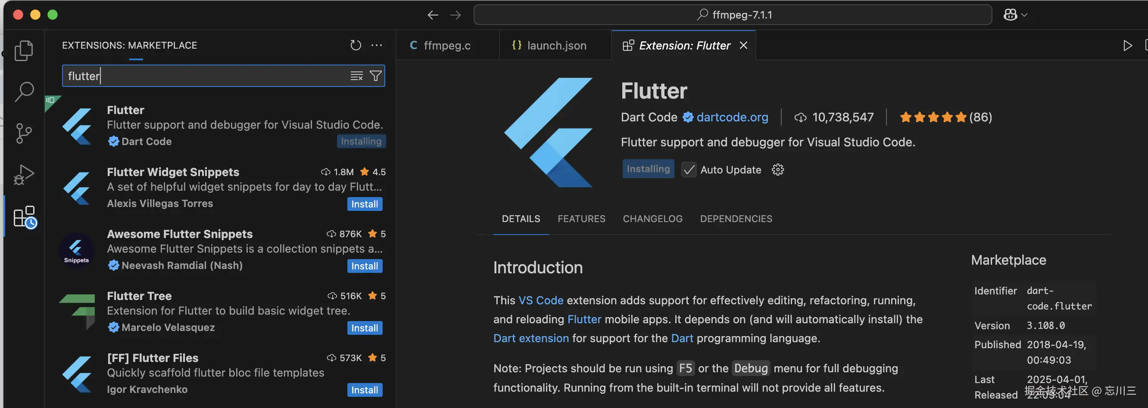Screen dimensions: 1148x408
Task: Click the Alexis Villegas Torres publisher name
Action: pyautogui.click(x=160, y=204)
